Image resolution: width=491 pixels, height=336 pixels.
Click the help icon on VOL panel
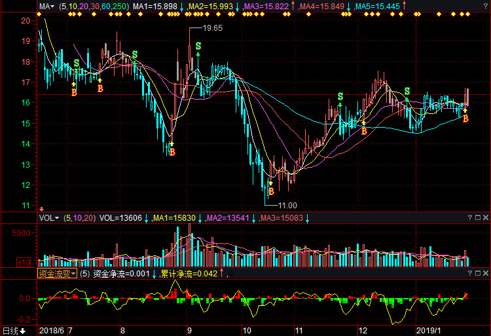click(469, 217)
